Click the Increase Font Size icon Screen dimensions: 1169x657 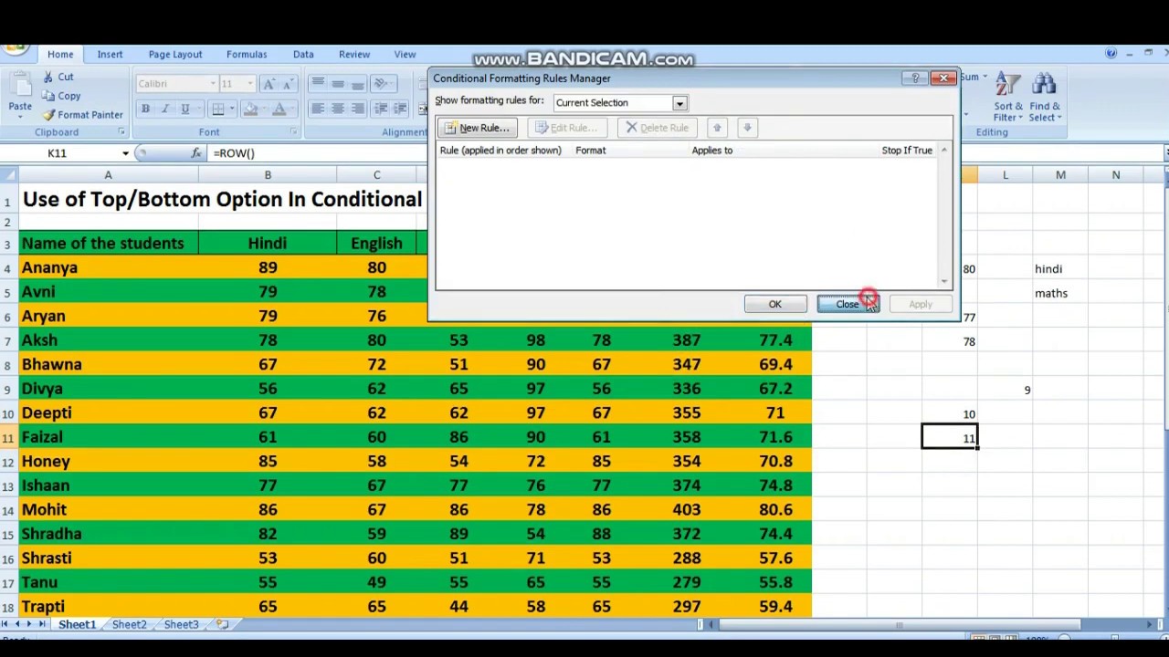(x=269, y=84)
